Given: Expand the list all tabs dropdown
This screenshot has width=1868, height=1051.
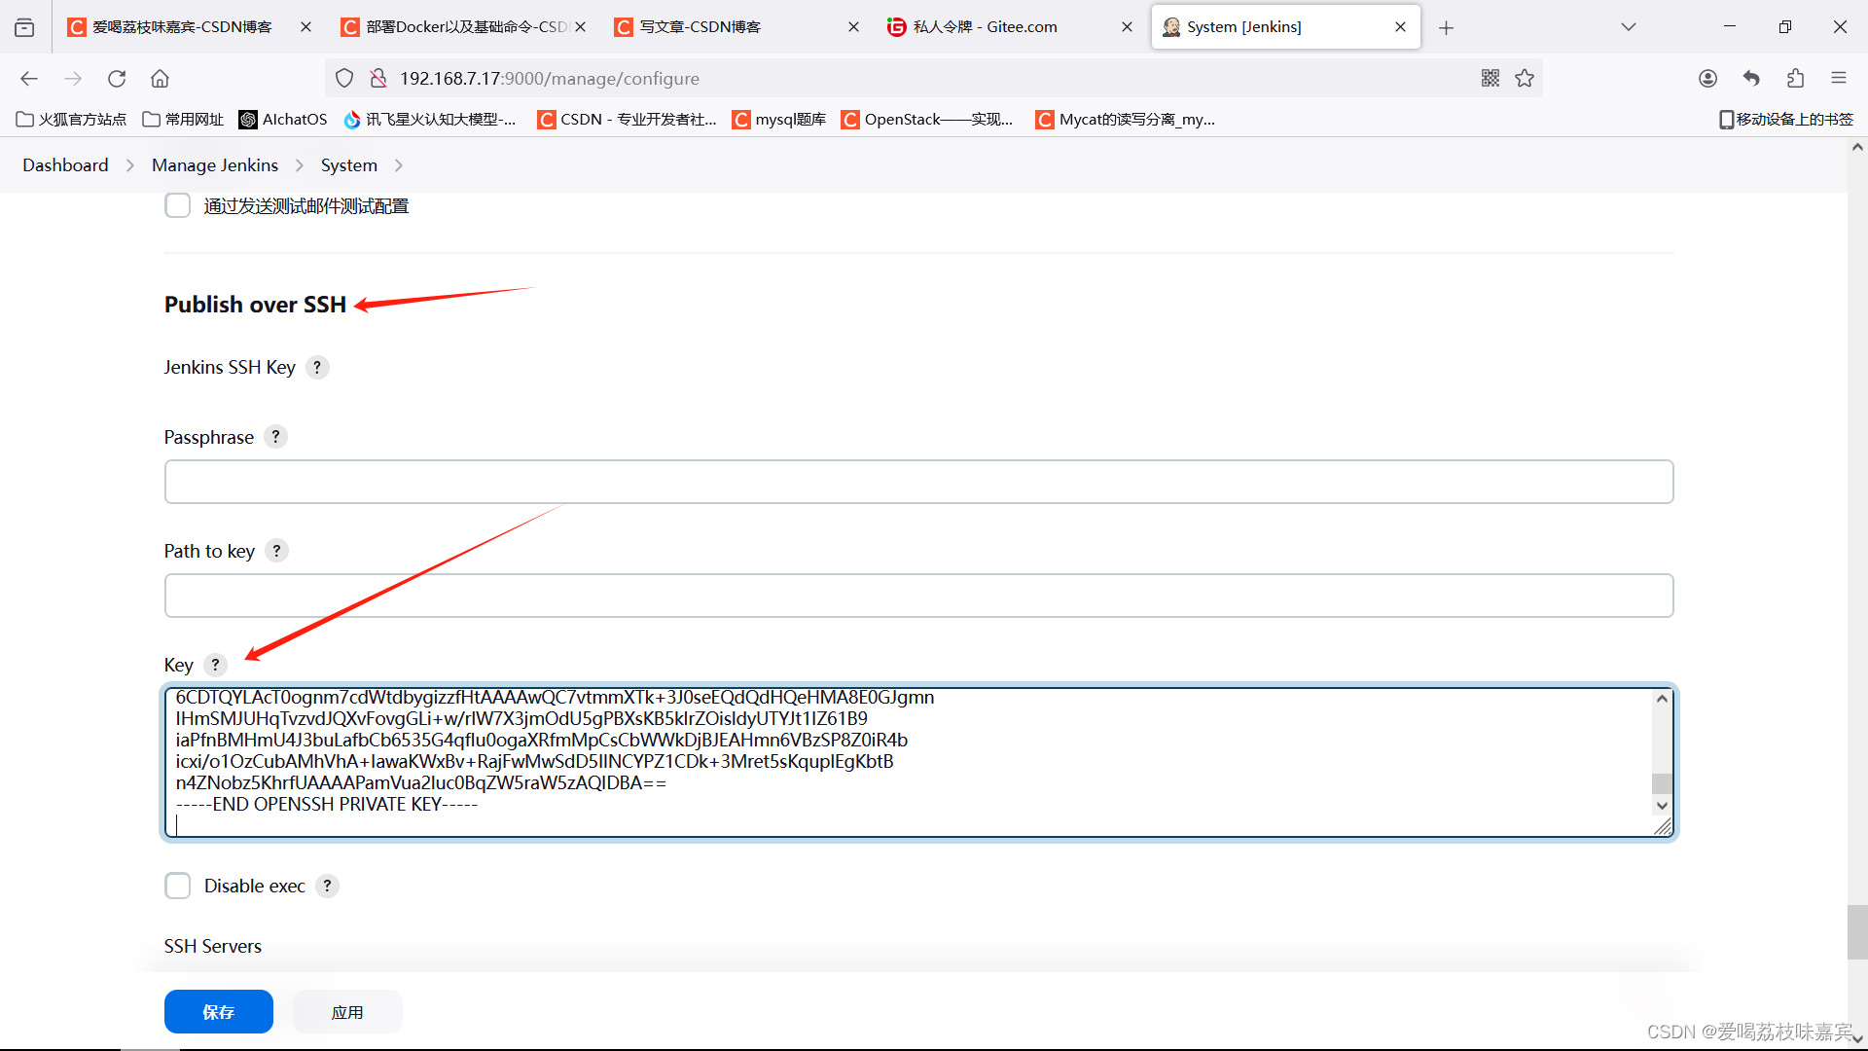Looking at the screenshot, I should pos(1629,27).
